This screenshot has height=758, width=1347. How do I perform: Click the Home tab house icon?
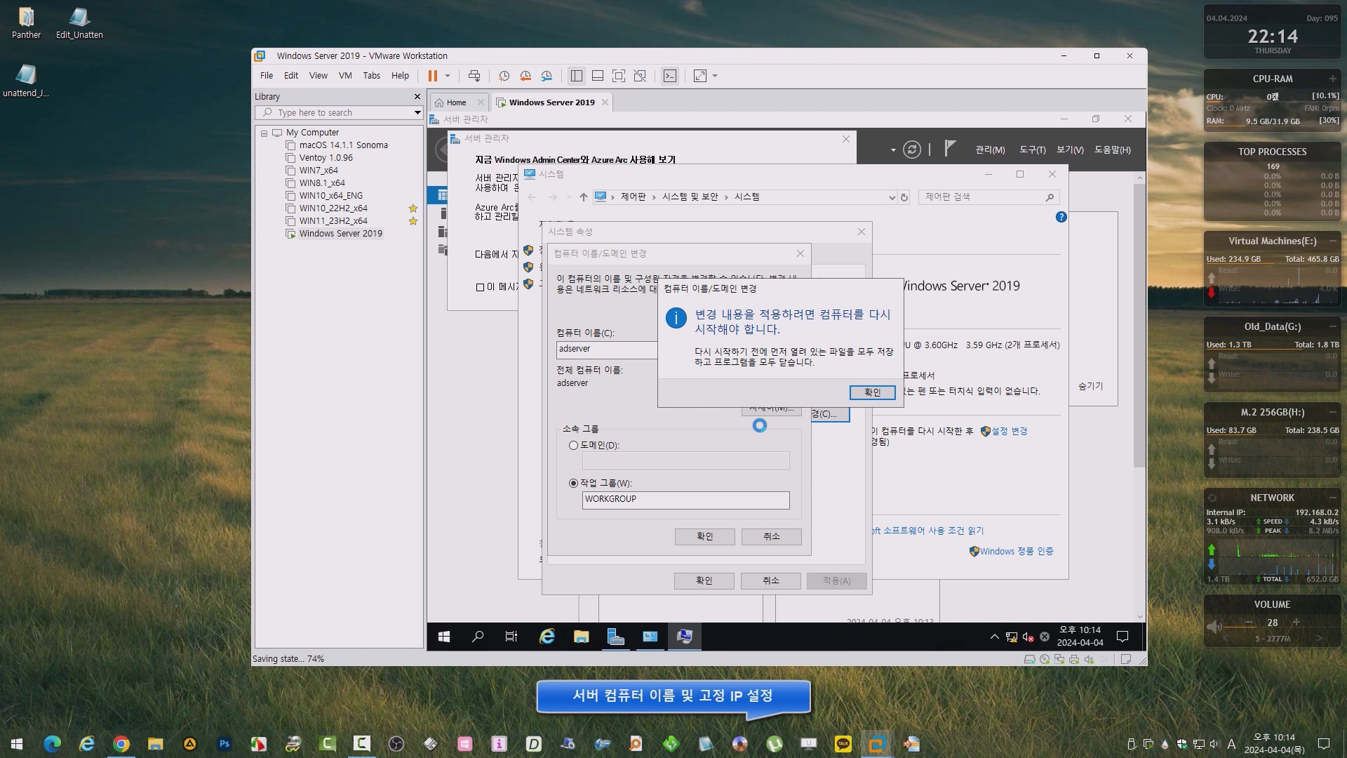(x=439, y=102)
